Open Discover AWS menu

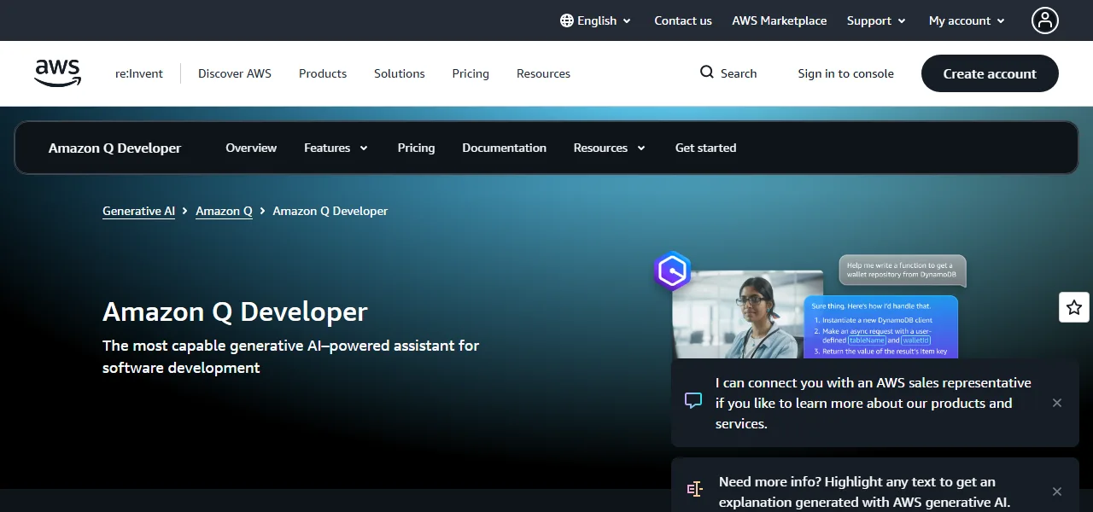235,73
